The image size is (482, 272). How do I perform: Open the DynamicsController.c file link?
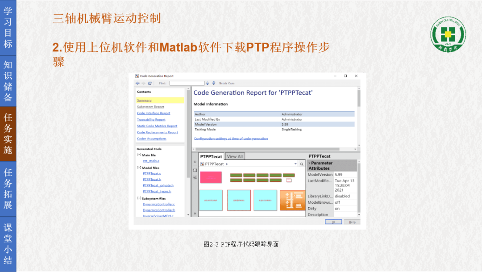(x=158, y=204)
